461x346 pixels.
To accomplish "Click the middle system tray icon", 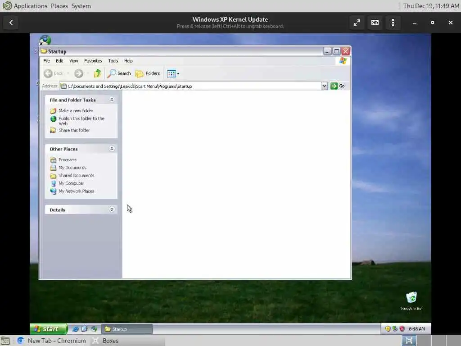I will coord(395,329).
